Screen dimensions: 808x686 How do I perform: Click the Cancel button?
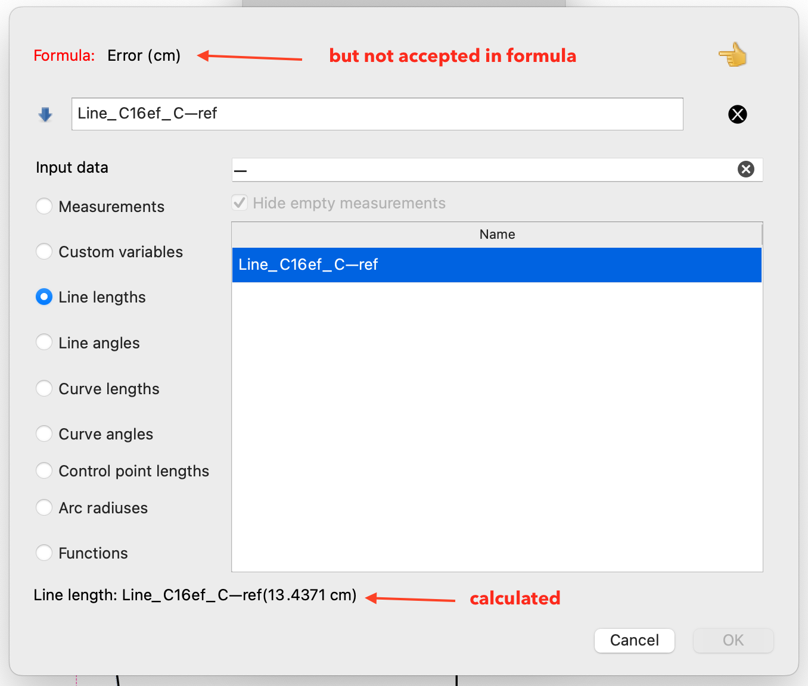(x=634, y=640)
